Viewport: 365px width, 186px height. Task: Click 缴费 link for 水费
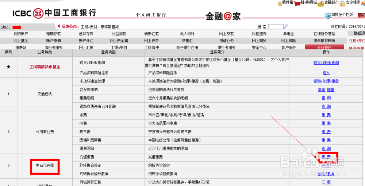pos(326,115)
